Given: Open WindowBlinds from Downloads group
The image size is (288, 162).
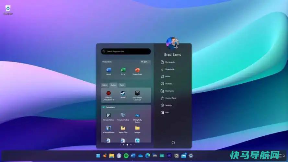Looking at the screenshot, I should tap(109, 129).
